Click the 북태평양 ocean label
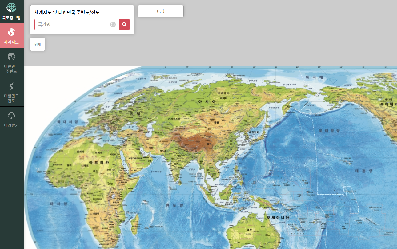 click(x=329, y=131)
